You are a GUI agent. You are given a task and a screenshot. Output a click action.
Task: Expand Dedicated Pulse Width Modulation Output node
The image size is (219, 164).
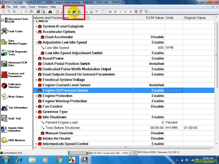36,69
